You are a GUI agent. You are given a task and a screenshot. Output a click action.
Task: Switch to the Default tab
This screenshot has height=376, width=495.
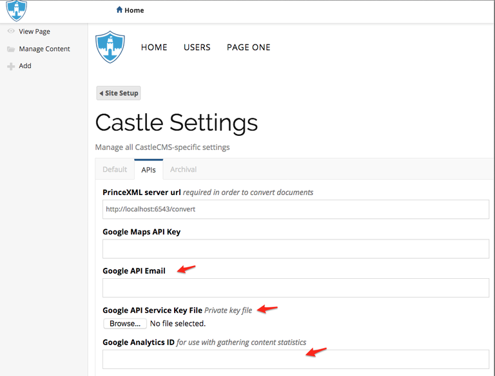point(115,169)
